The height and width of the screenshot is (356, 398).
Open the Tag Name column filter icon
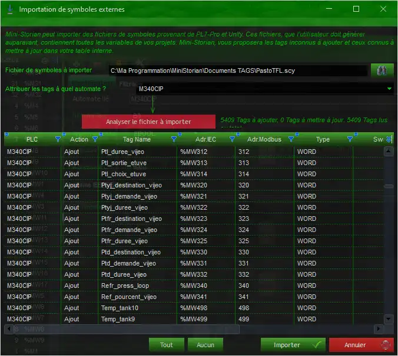tap(174, 139)
